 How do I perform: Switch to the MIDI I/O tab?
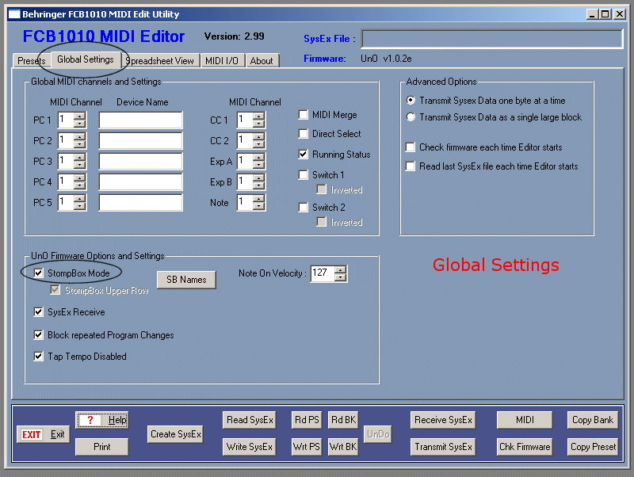pyautogui.click(x=222, y=61)
